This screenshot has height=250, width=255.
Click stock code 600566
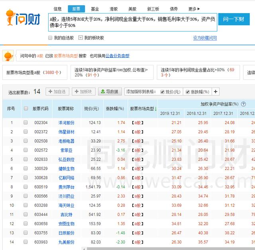pyautogui.click(x=41, y=196)
